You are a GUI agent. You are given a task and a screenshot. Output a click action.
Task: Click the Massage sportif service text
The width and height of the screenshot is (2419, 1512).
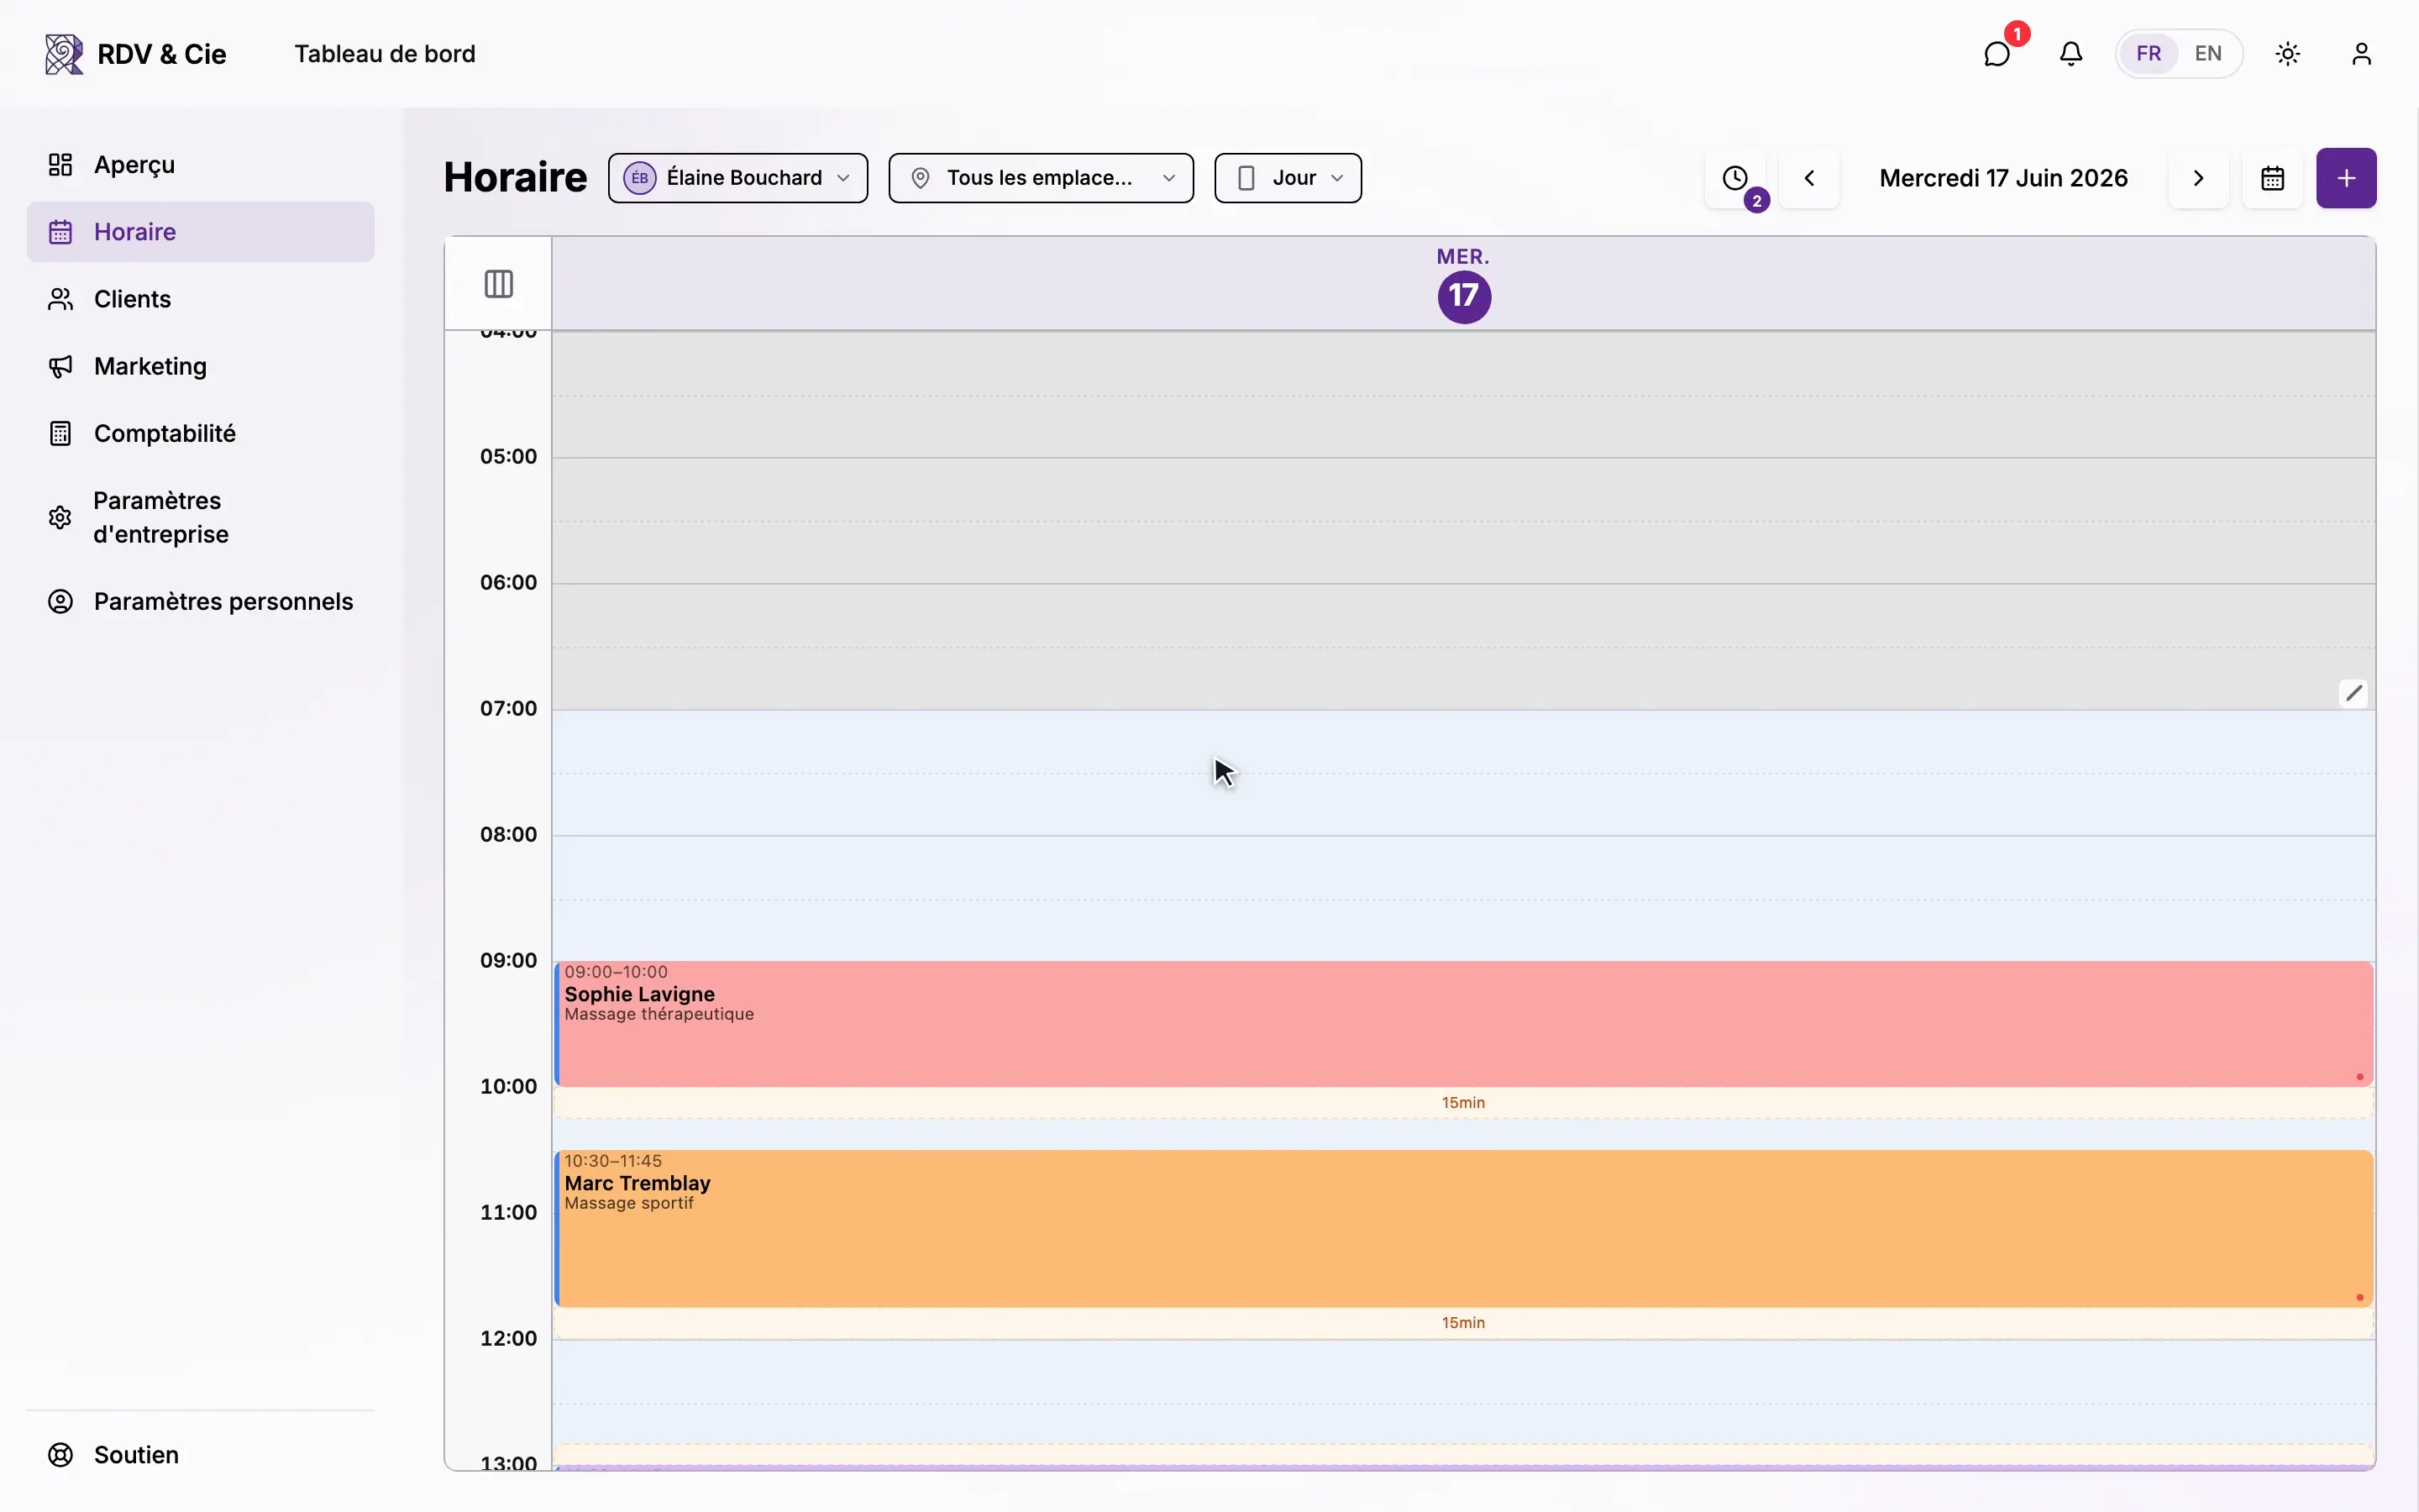point(629,1203)
